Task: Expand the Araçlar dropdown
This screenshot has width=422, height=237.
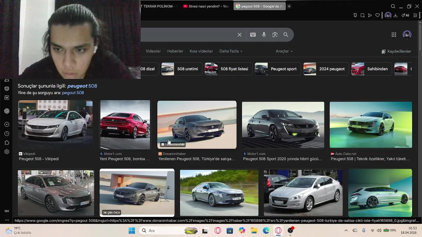Action: 284,51
